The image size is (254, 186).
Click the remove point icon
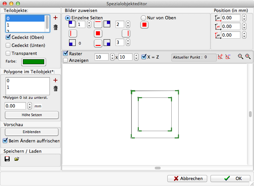(x=227, y=57)
